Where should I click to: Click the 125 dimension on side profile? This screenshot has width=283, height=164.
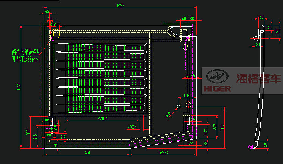click(x=278, y=31)
